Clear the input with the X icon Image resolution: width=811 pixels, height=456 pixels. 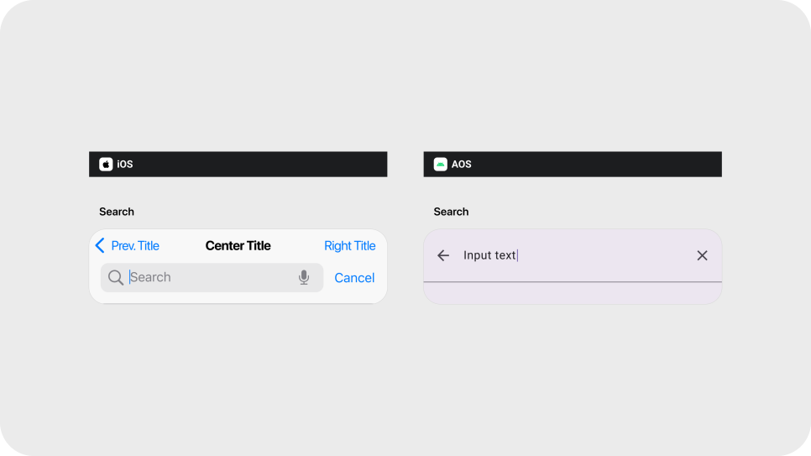click(x=702, y=255)
